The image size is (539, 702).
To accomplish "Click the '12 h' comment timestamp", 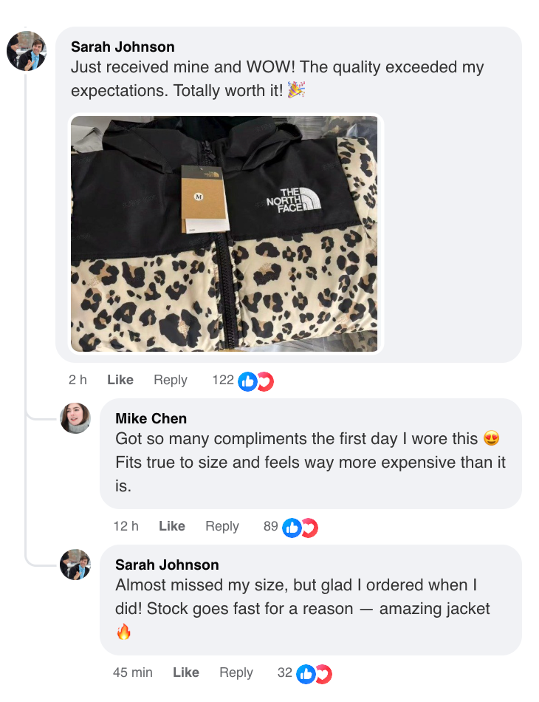I will 126,526.
